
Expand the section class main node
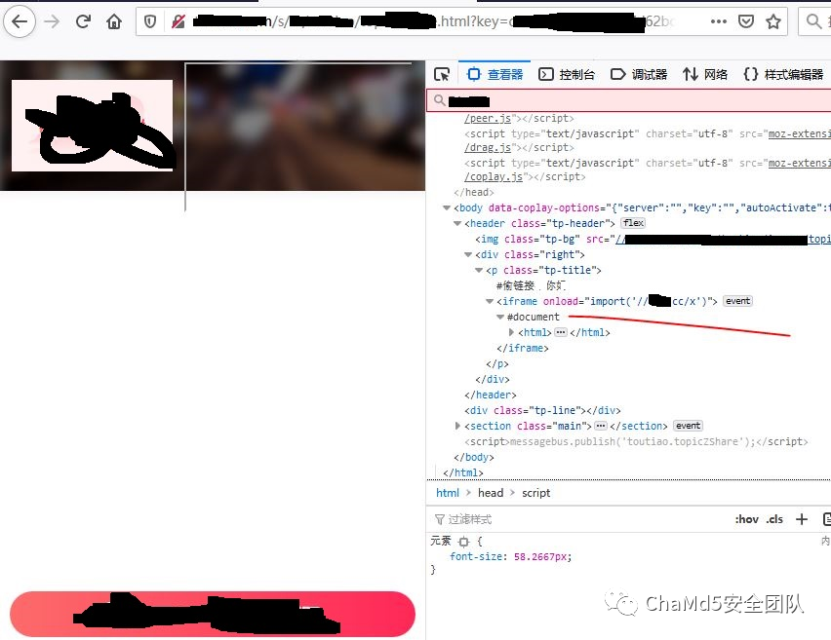pos(457,426)
